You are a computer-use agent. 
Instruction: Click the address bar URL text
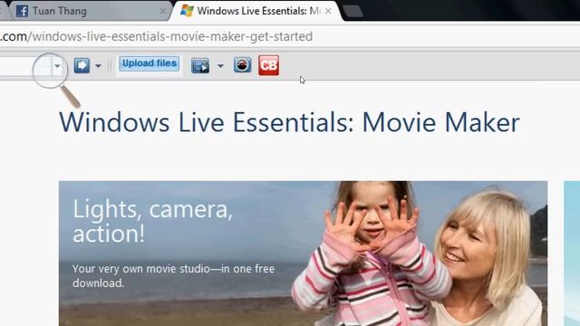[157, 36]
